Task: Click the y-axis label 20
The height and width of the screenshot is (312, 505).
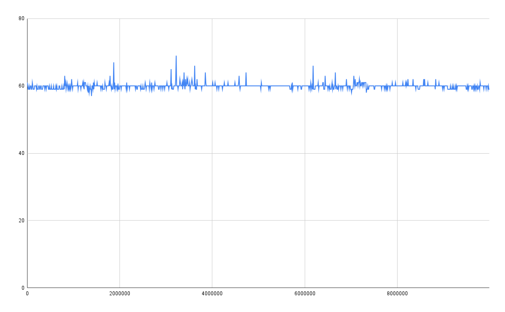Action: click(x=21, y=221)
